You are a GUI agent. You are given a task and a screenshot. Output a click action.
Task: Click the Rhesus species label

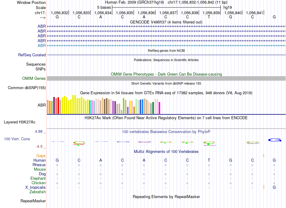click(x=39, y=165)
